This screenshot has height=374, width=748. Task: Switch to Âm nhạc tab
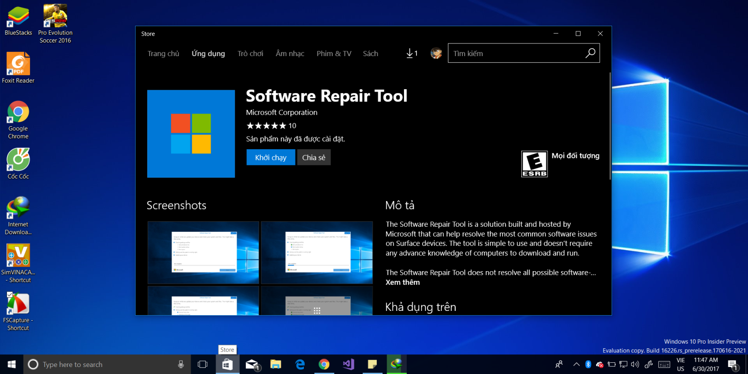pos(290,53)
